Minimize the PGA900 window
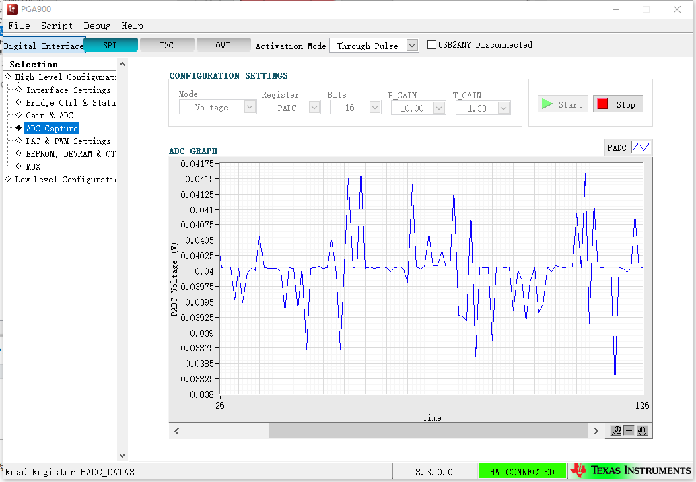 [x=616, y=9]
